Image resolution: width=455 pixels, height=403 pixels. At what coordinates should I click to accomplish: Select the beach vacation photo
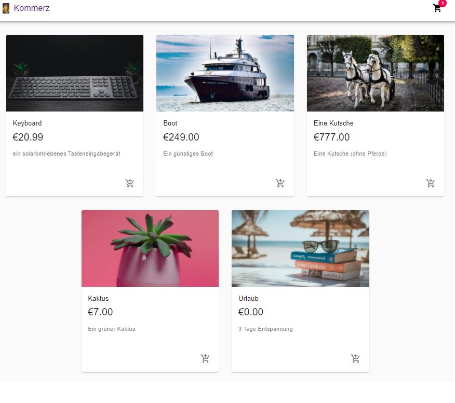point(300,248)
